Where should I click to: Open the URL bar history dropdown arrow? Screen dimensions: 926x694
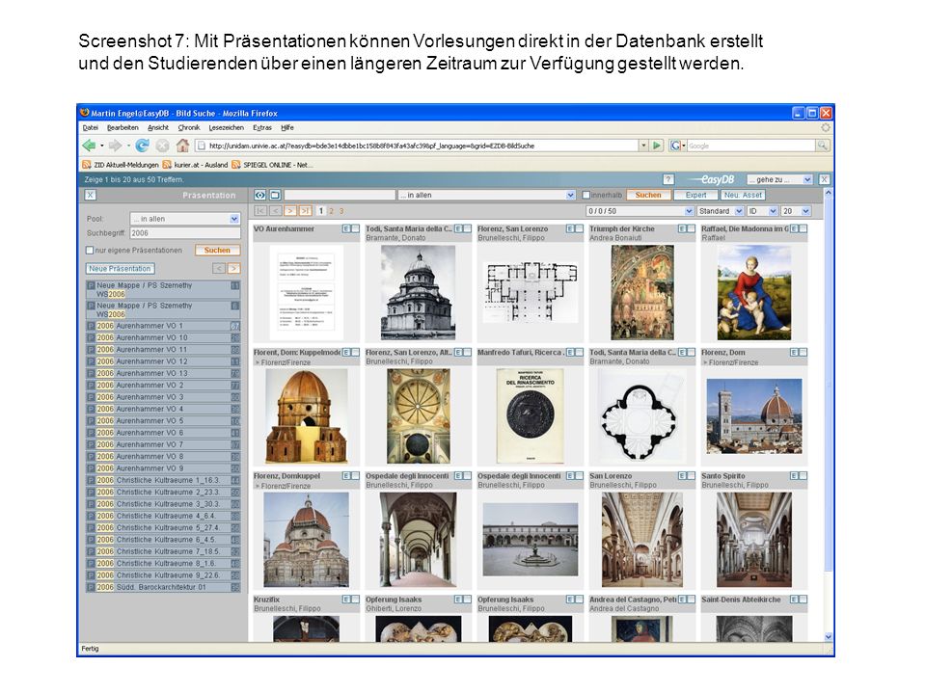pos(643,146)
